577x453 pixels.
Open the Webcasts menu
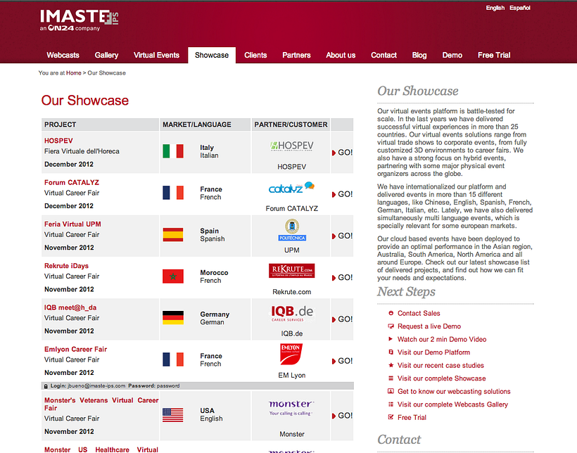point(63,55)
